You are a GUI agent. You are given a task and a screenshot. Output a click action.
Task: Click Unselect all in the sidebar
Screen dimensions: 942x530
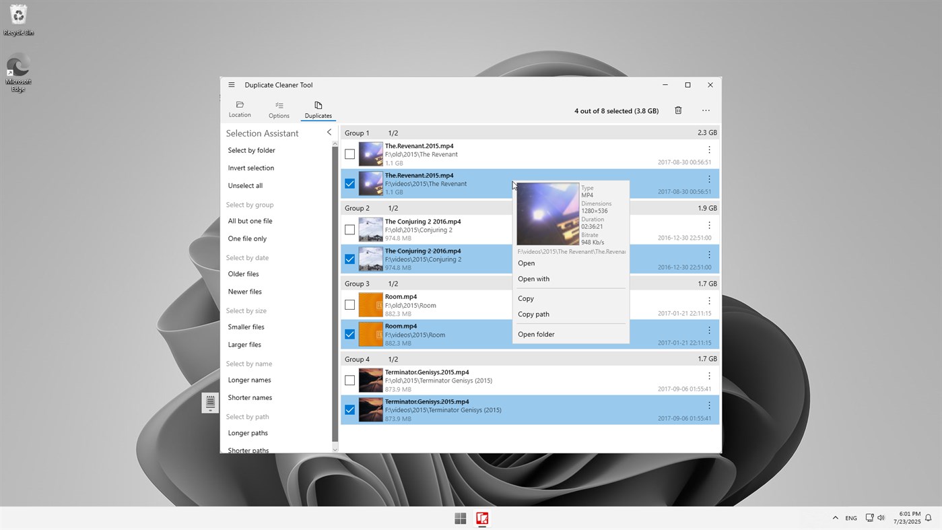tap(245, 185)
